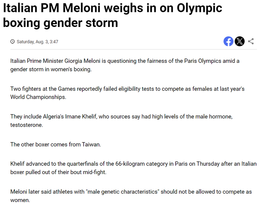
Task: Click the 'boxer pulled out of their bout' line
Action: tap(58, 172)
